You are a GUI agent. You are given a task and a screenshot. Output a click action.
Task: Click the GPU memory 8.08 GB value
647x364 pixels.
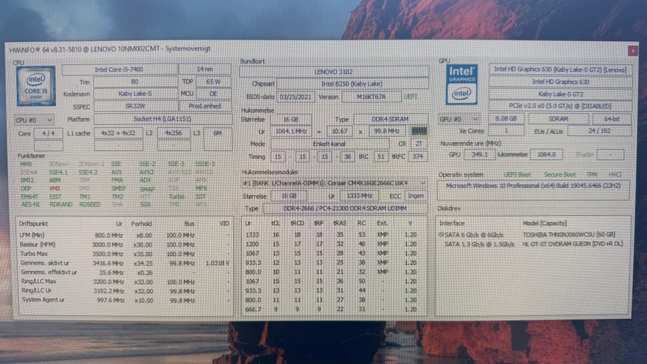tap(506, 119)
